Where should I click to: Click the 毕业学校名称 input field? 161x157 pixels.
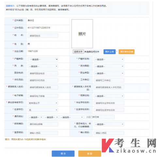point(109,103)
